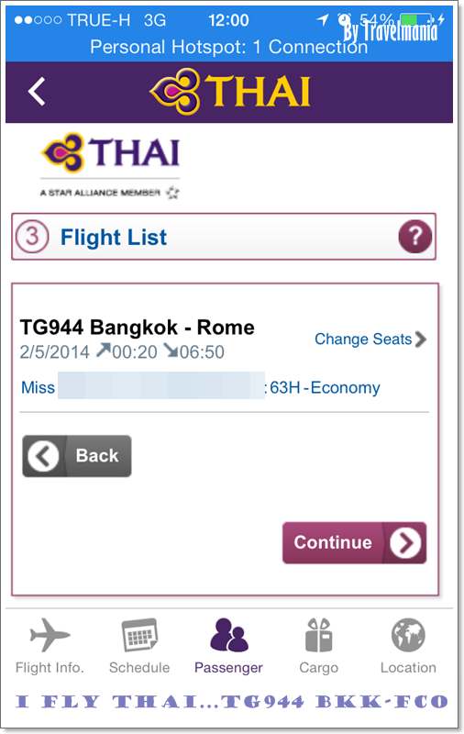Tap the chevron beside Change Seats
This screenshot has height=734, width=464.
click(x=421, y=339)
